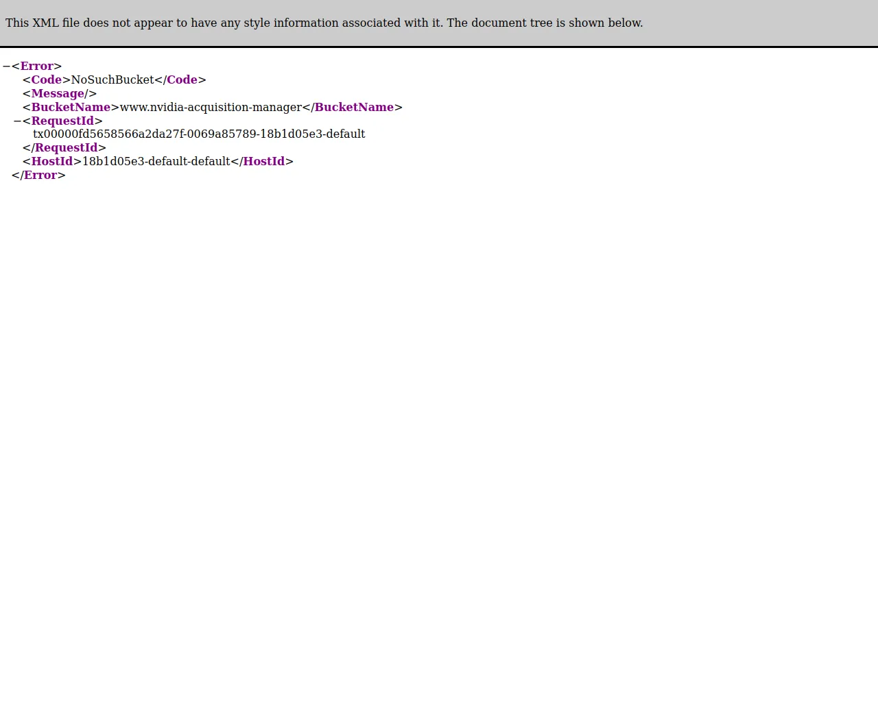Collapse the RequestId node

click(x=18, y=121)
